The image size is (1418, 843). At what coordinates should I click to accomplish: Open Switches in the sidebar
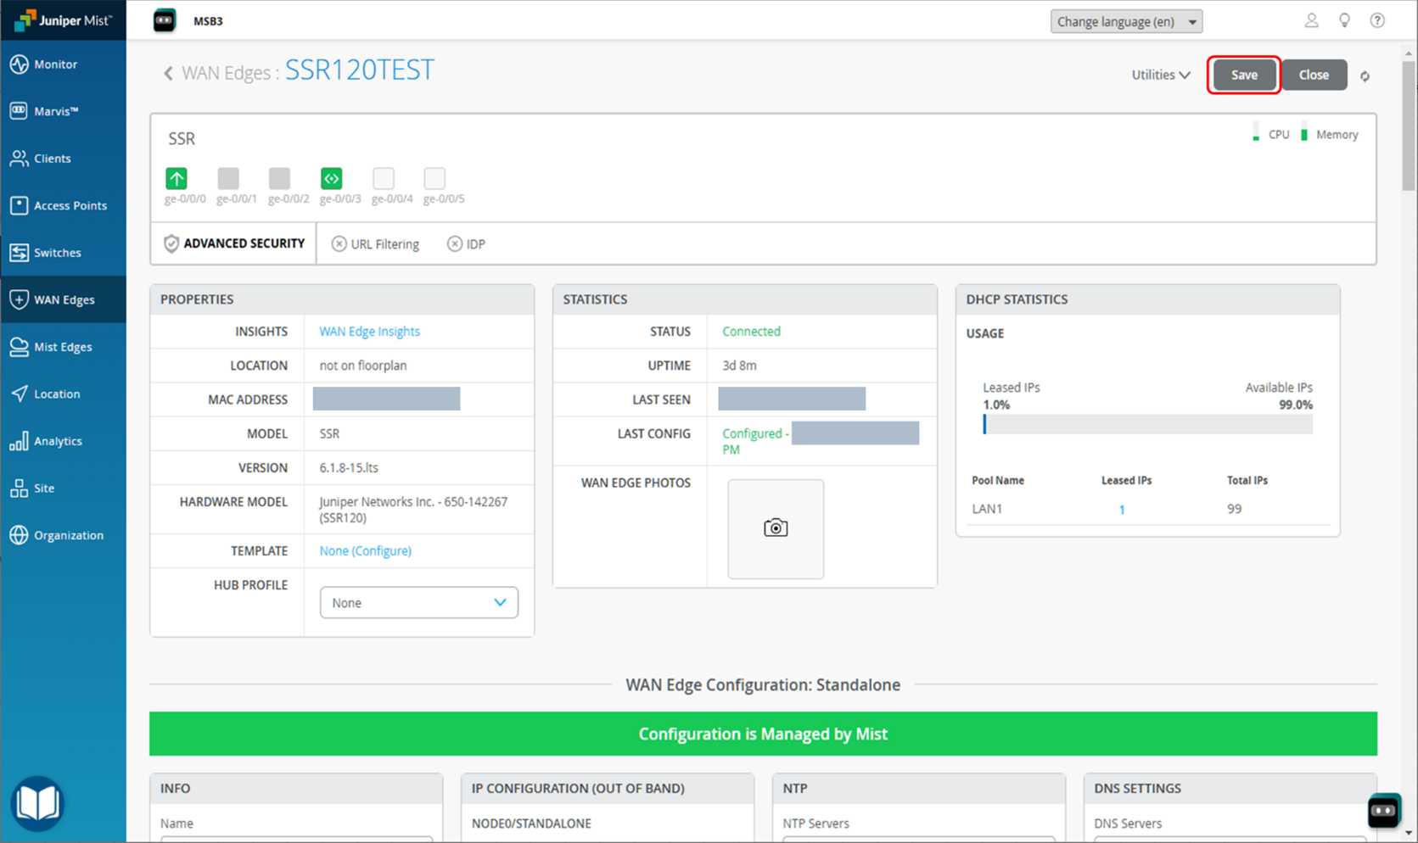[x=63, y=253]
